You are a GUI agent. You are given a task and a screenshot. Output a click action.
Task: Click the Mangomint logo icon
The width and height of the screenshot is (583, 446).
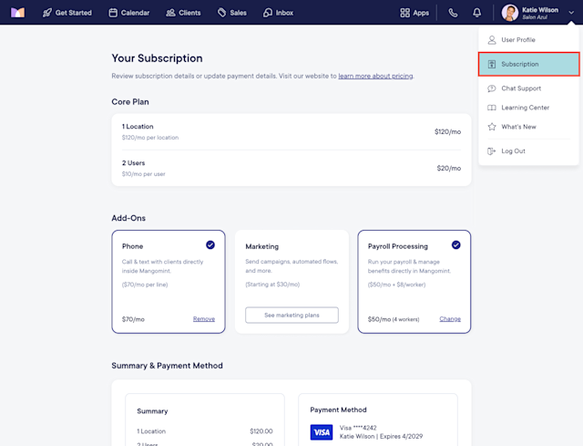(17, 13)
